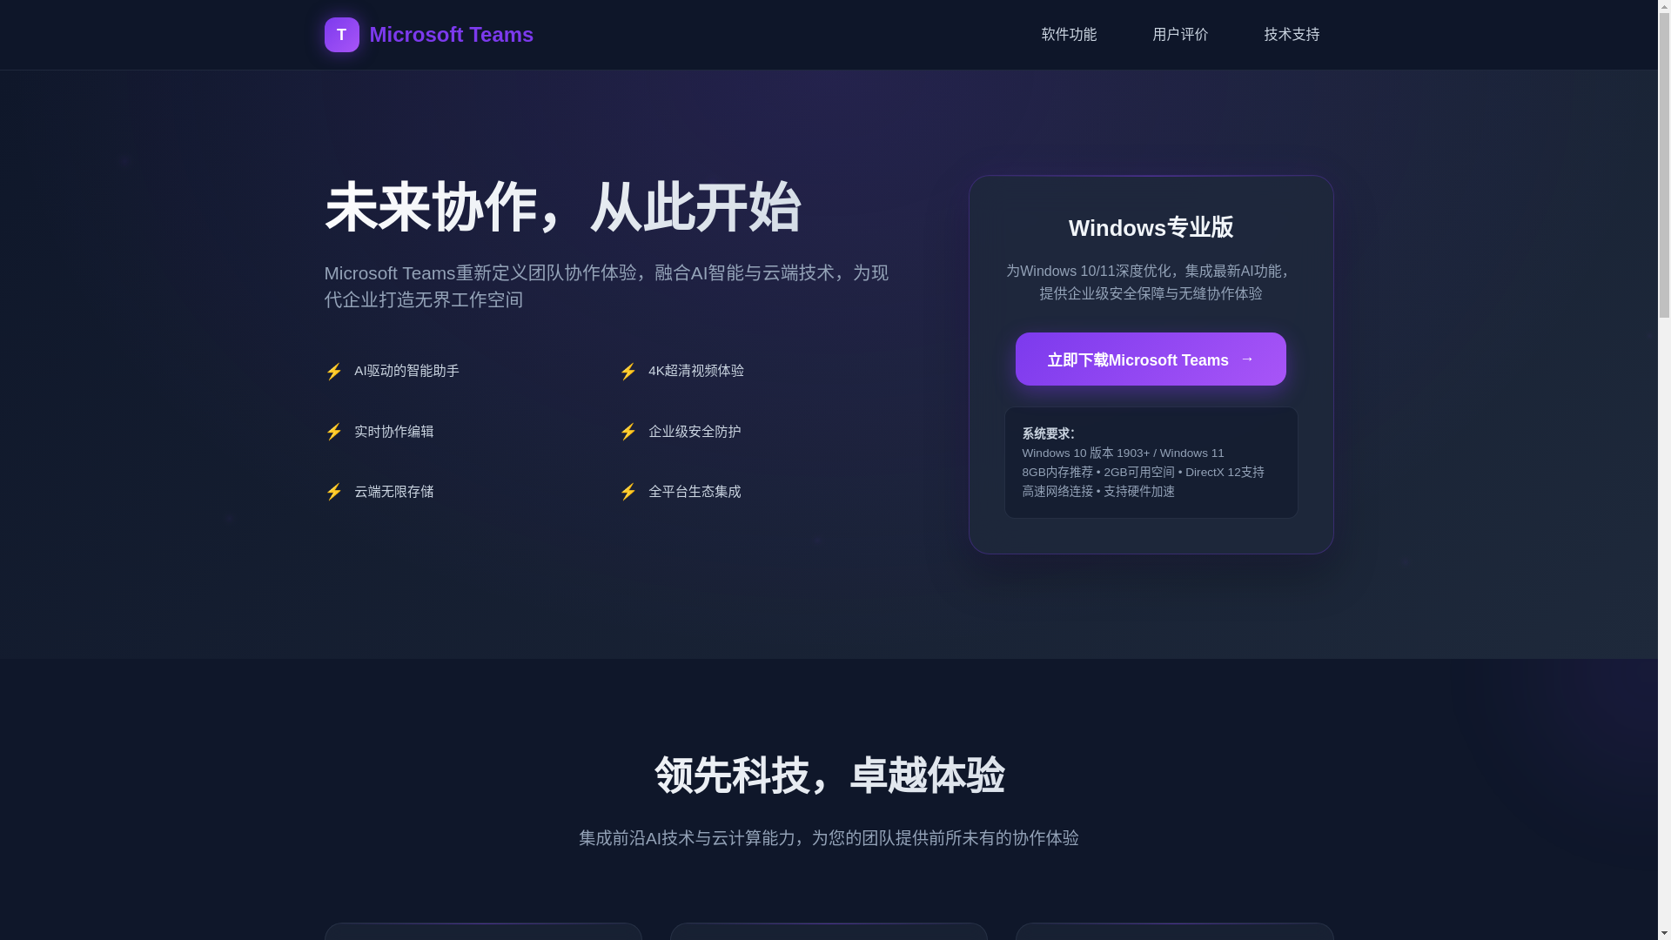Viewport: 1671px width, 940px height.
Task: Click subtitle 集成前沿AI技术与云计算能力
Action: pyautogui.click(x=829, y=837)
